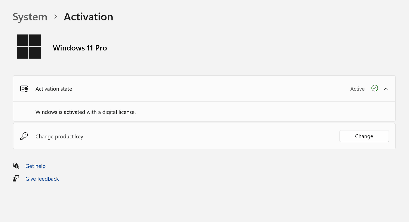Click the green active checkmark icon
Viewport: 409px width, 222px height.
pos(375,88)
